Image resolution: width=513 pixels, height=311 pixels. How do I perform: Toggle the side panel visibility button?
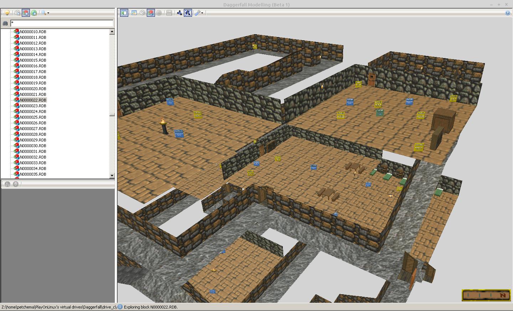click(x=124, y=13)
